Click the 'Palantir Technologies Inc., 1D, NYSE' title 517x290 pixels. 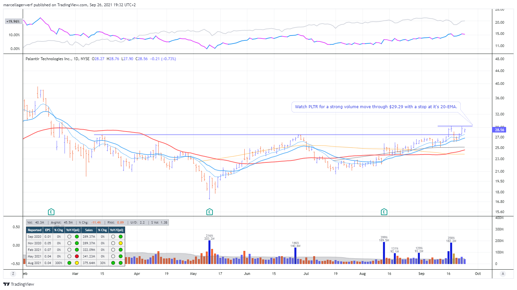(58, 59)
